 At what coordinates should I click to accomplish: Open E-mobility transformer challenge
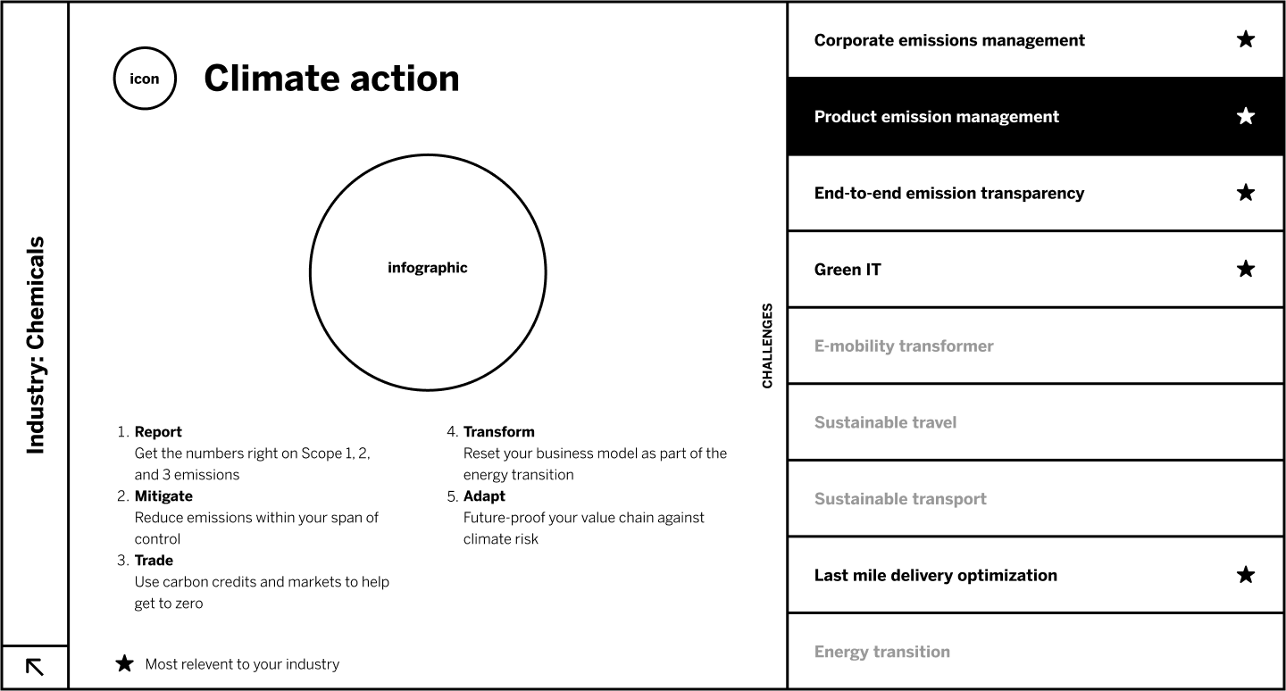903,346
